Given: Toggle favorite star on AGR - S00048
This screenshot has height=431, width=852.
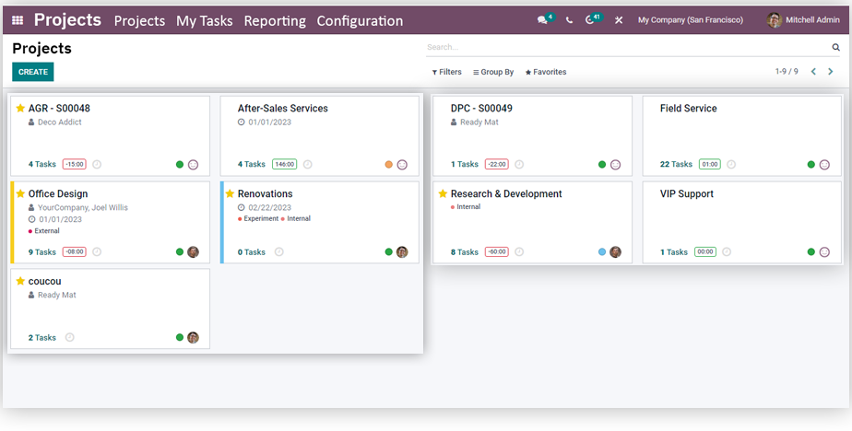Looking at the screenshot, I should tap(20, 108).
